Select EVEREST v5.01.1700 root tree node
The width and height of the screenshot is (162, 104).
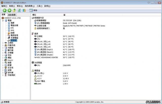13,18
